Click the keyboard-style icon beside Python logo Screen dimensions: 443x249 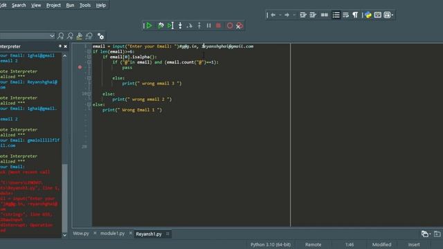(x=378, y=15)
